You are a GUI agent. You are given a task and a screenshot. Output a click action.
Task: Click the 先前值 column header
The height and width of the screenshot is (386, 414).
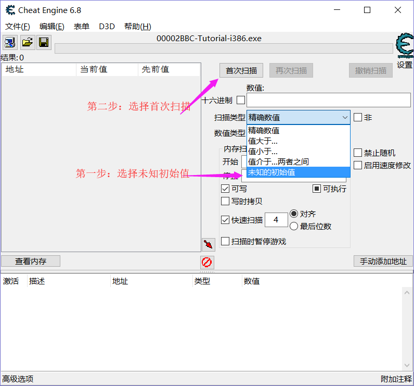tap(169, 69)
